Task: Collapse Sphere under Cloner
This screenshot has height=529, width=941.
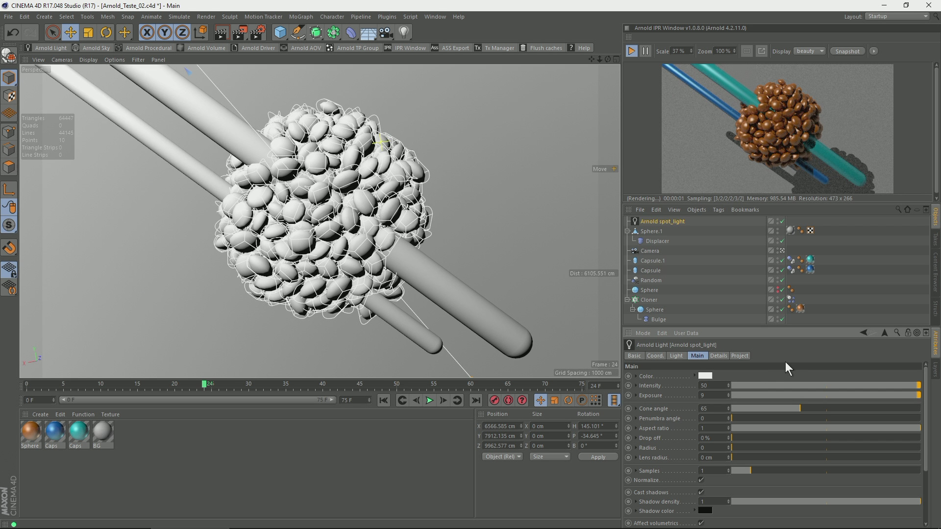Action: [633, 310]
